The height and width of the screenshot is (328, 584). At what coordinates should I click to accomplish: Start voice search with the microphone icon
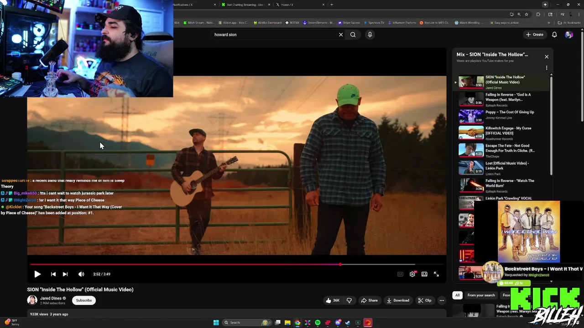[370, 35]
